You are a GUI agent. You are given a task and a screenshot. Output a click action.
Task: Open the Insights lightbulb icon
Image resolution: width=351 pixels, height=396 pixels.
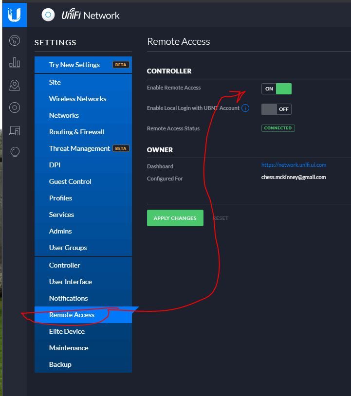(15, 152)
